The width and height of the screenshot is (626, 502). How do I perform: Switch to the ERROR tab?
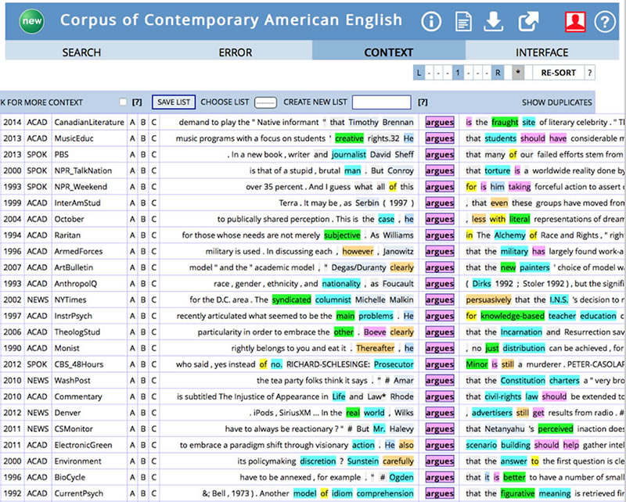(x=236, y=52)
